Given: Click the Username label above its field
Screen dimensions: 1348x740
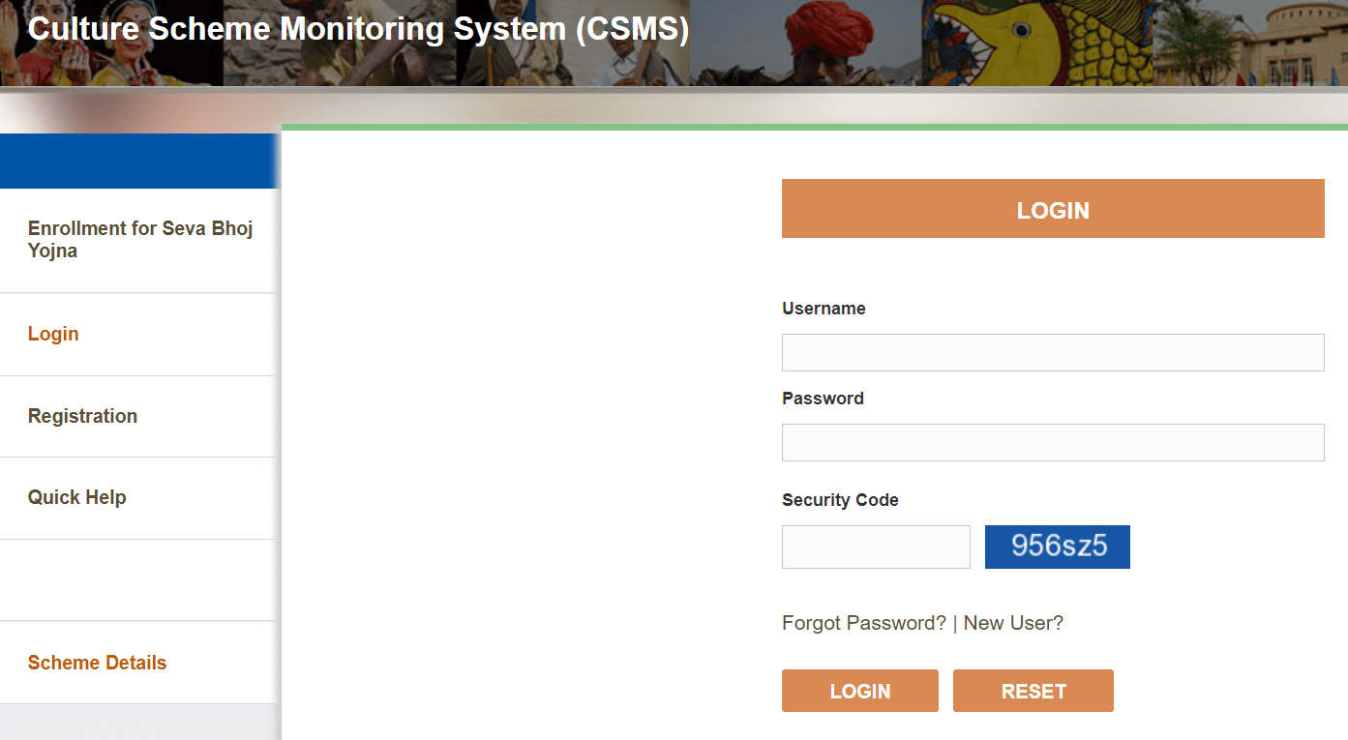Looking at the screenshot, I should pyautogui.click(x=824, y=309).
